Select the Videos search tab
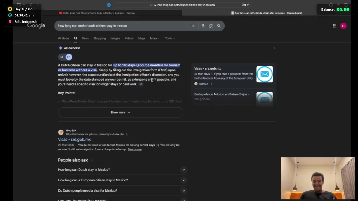The height and width of the screenshot is (201, 358). pyautogui.click(x=129, y=38)
